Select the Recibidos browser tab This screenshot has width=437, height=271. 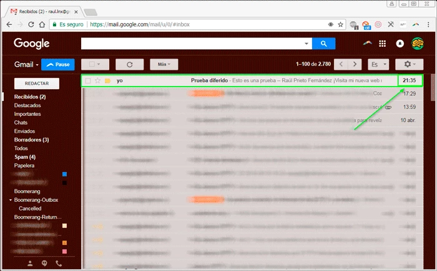(44, 12)
